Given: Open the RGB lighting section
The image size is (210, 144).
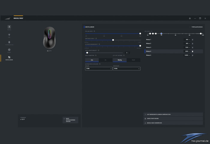Looking at the screenshot, I should coord(9,35).
